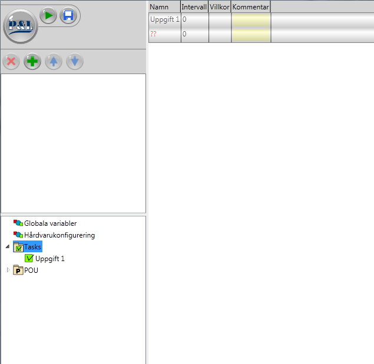
Task: Move item down with blue down arrow
Action: [75, 62]
